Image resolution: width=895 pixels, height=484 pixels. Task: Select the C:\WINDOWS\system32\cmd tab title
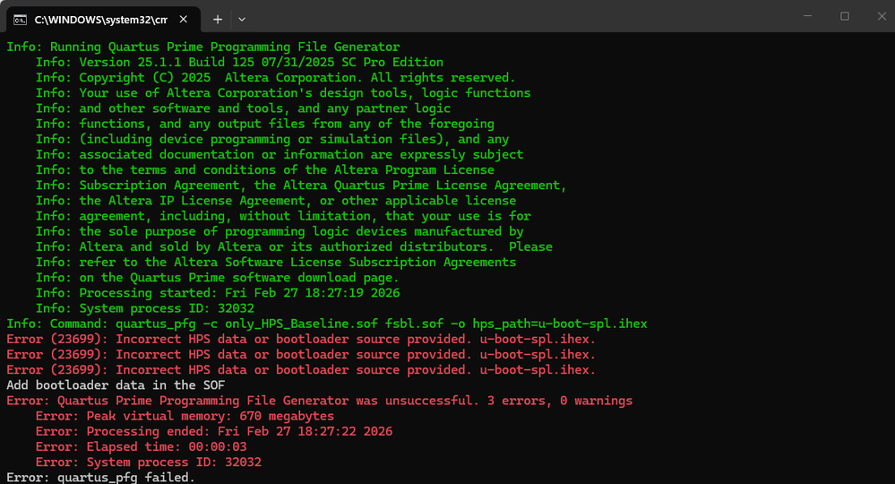pyautogui.click(x=99, y=18)
